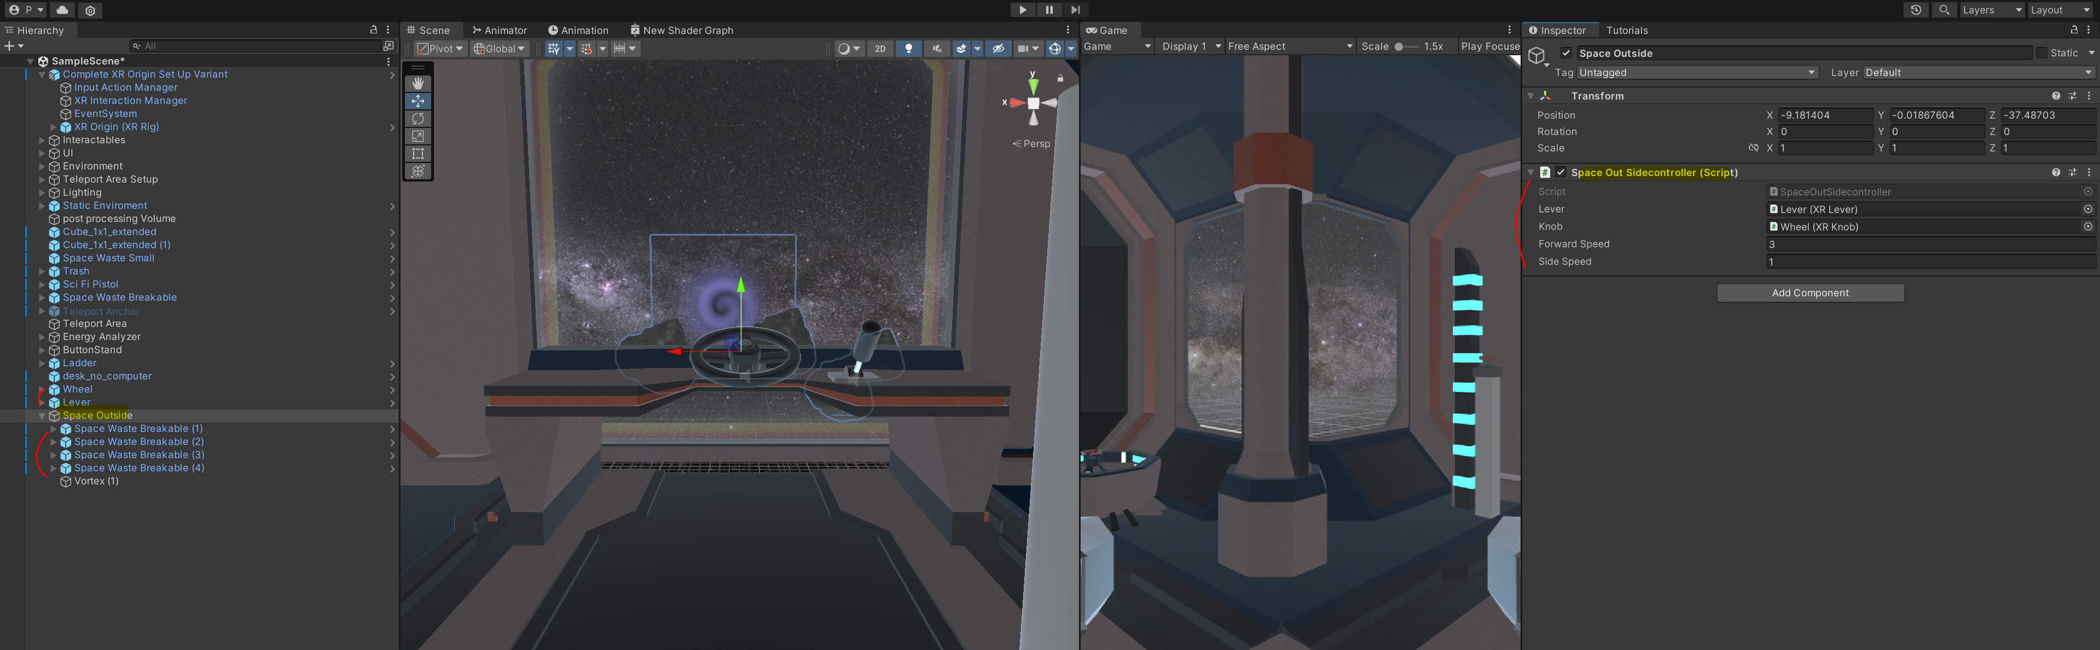The width and height of the screenshot is (2100, 650).
Task: Select the Rect transform tool
Action: [417, 154]
